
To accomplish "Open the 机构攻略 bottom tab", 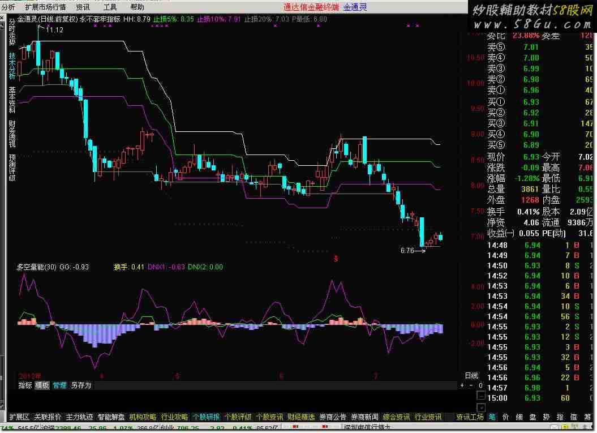I will point(143,417).
